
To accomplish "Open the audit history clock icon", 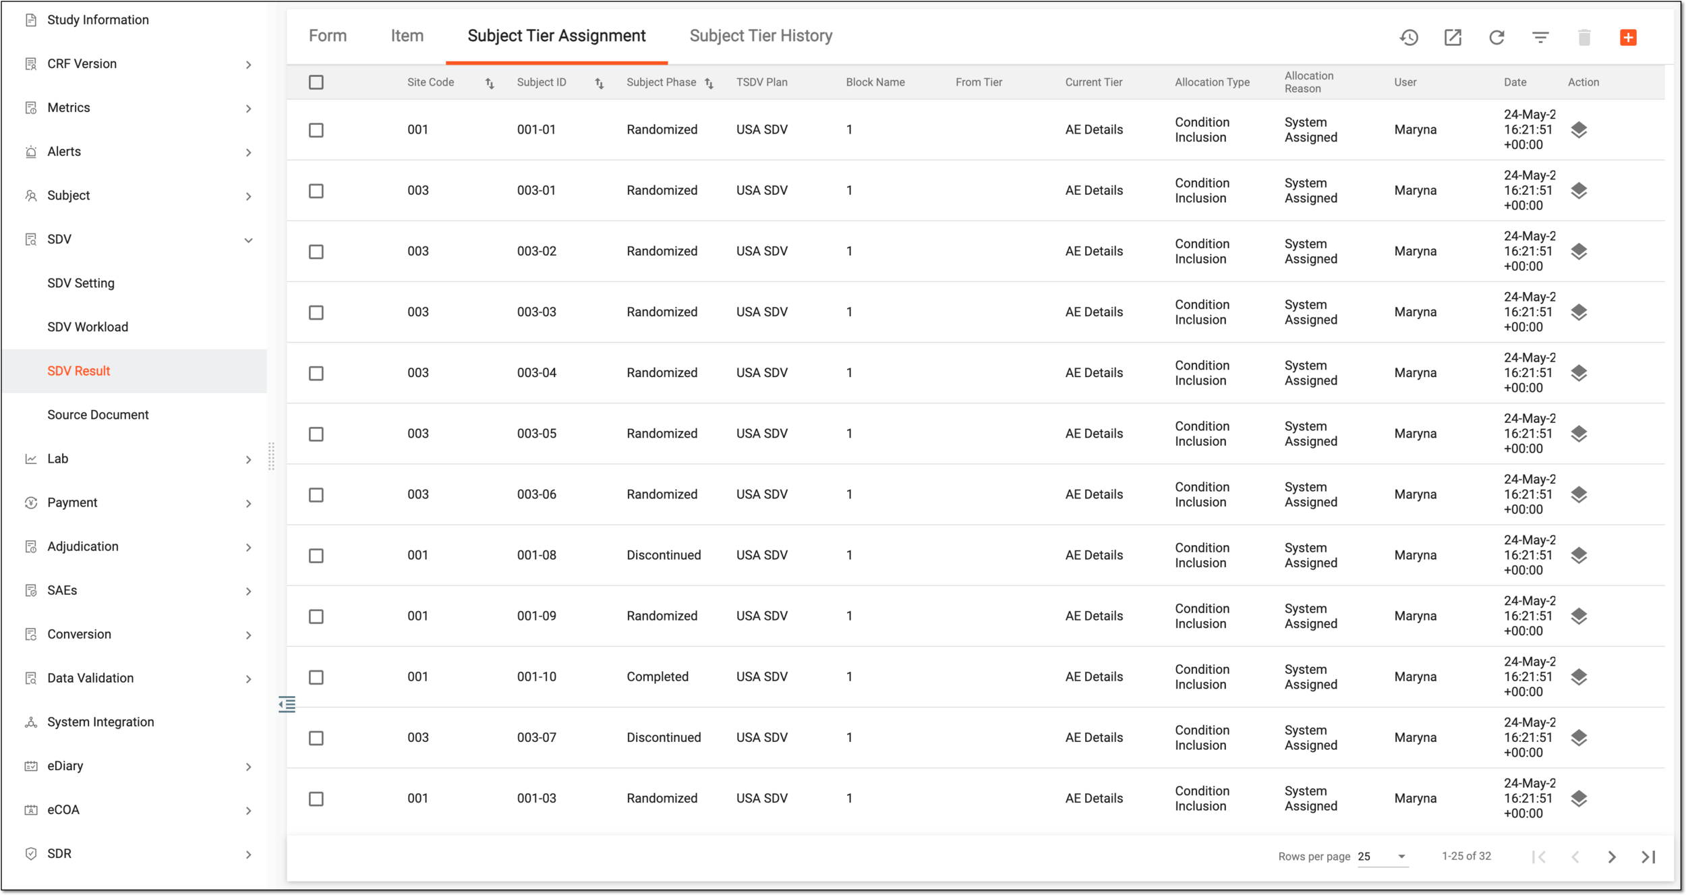I will click(x=1409, y=37).
